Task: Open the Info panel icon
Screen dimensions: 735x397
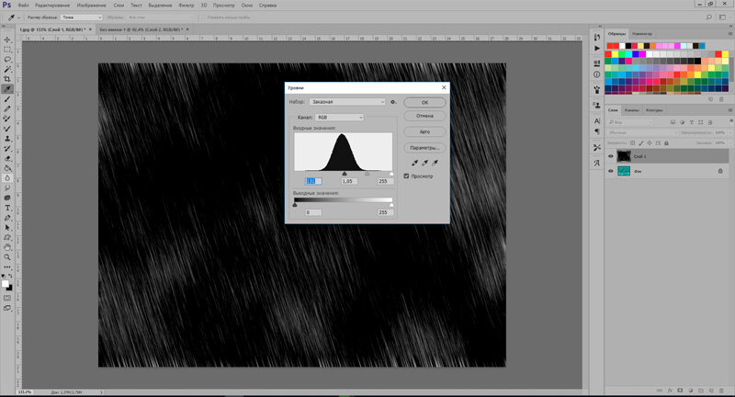Action: 596,74
